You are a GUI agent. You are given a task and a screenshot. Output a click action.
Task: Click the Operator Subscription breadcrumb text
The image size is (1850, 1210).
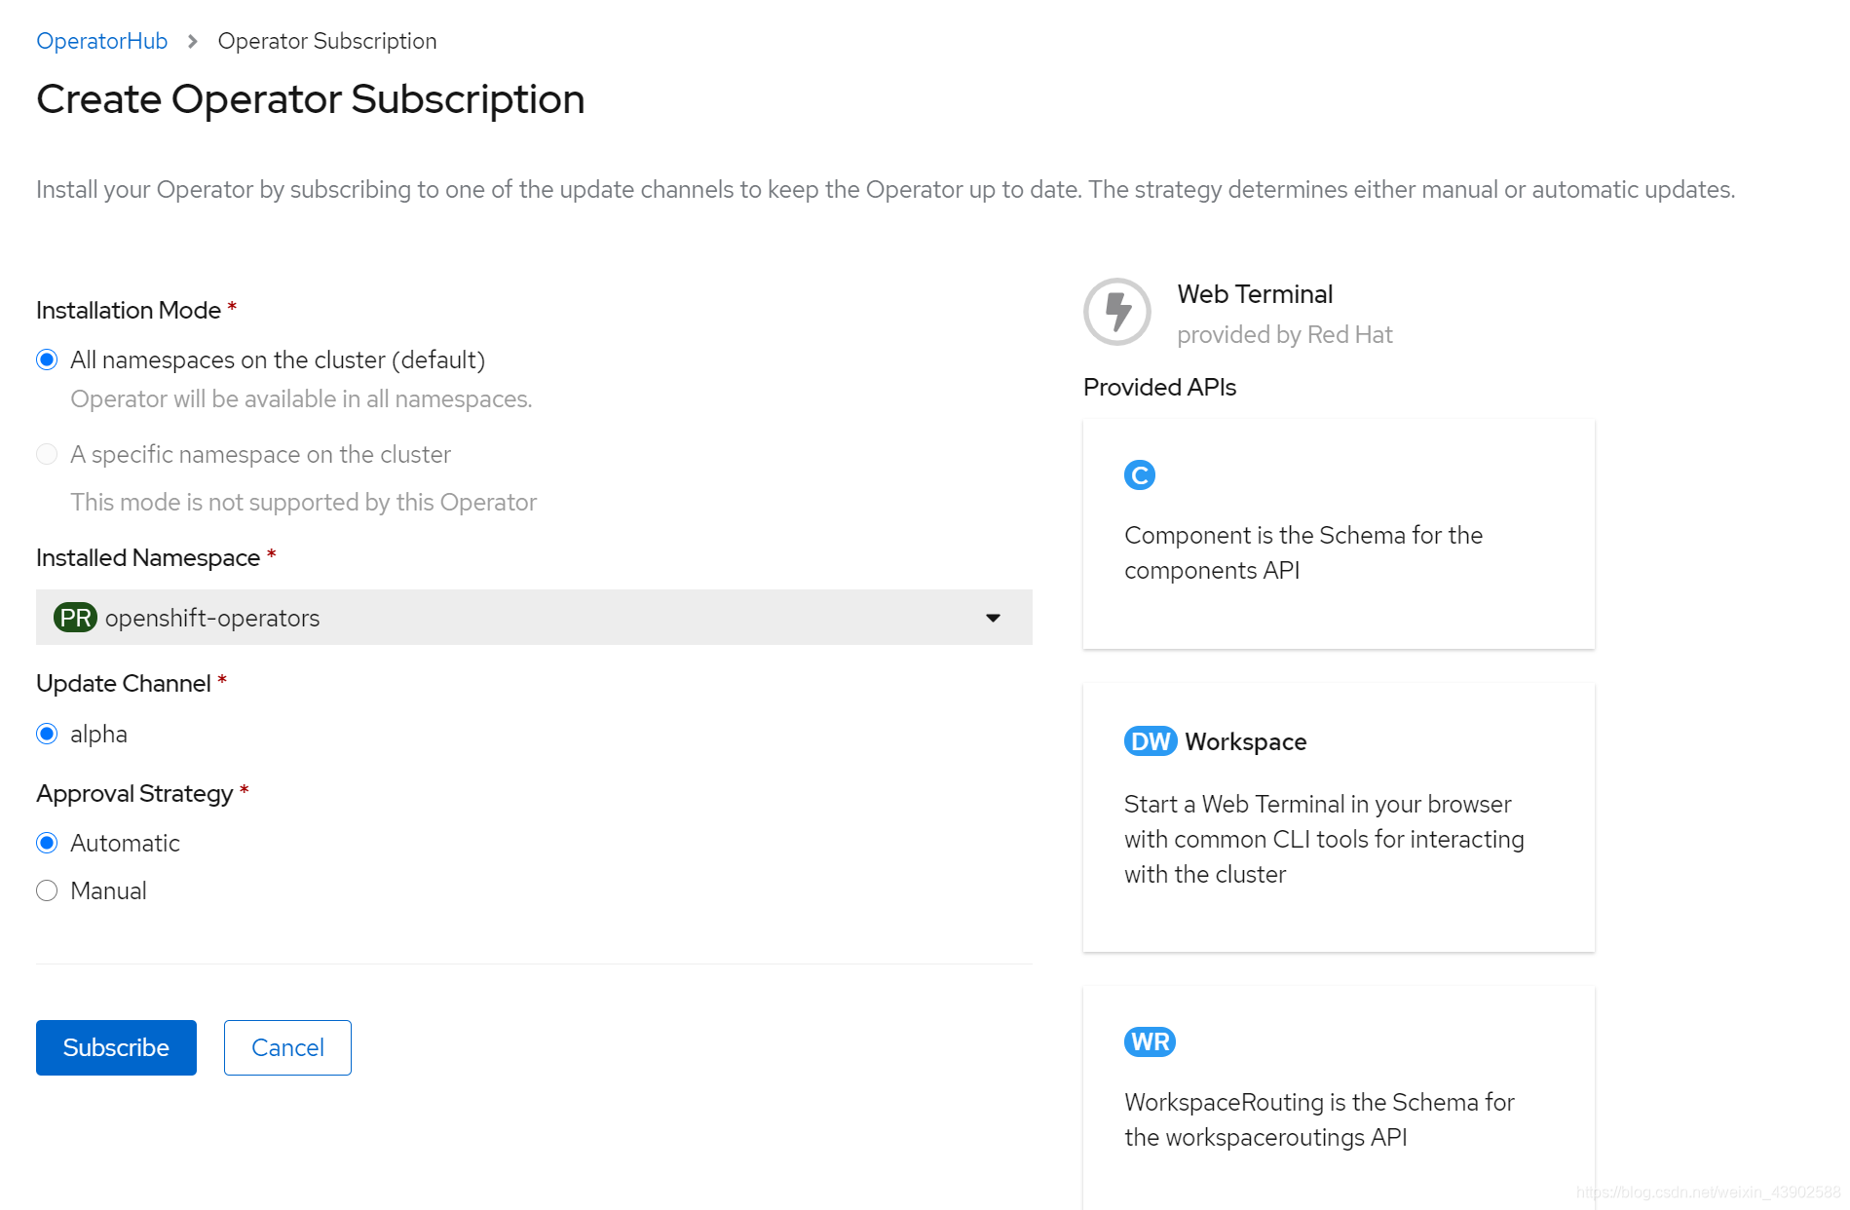click(x=327, y=41)
